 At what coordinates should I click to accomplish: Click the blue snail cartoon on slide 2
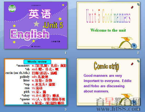click(x=134, y=46)
